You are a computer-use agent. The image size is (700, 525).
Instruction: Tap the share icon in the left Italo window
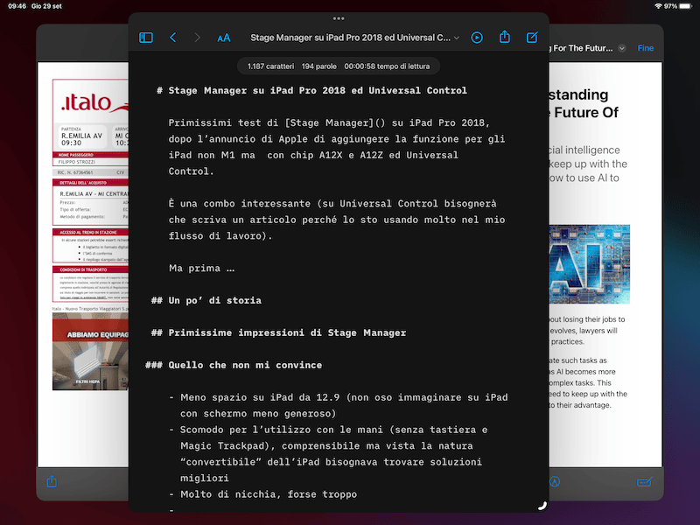(52, 481)
